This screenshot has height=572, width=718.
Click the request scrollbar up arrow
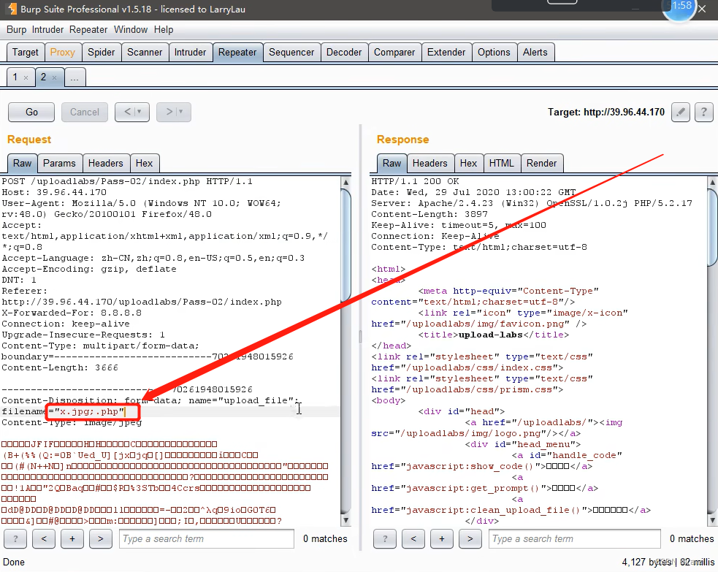pyautogui.click(x=346, y=183)
